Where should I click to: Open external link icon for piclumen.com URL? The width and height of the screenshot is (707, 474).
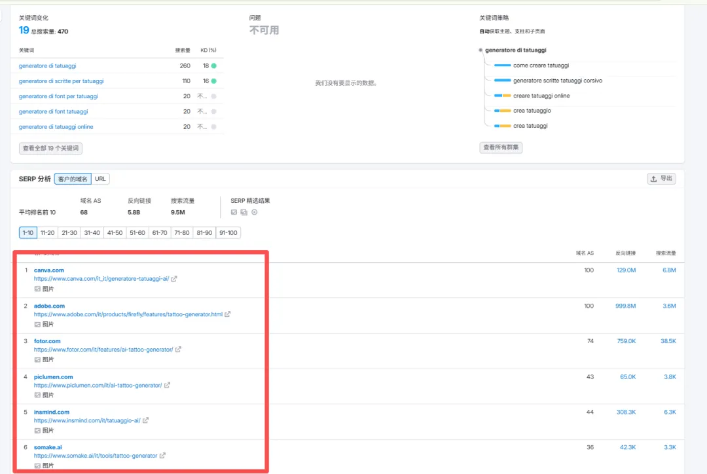[x=168, y=385]
